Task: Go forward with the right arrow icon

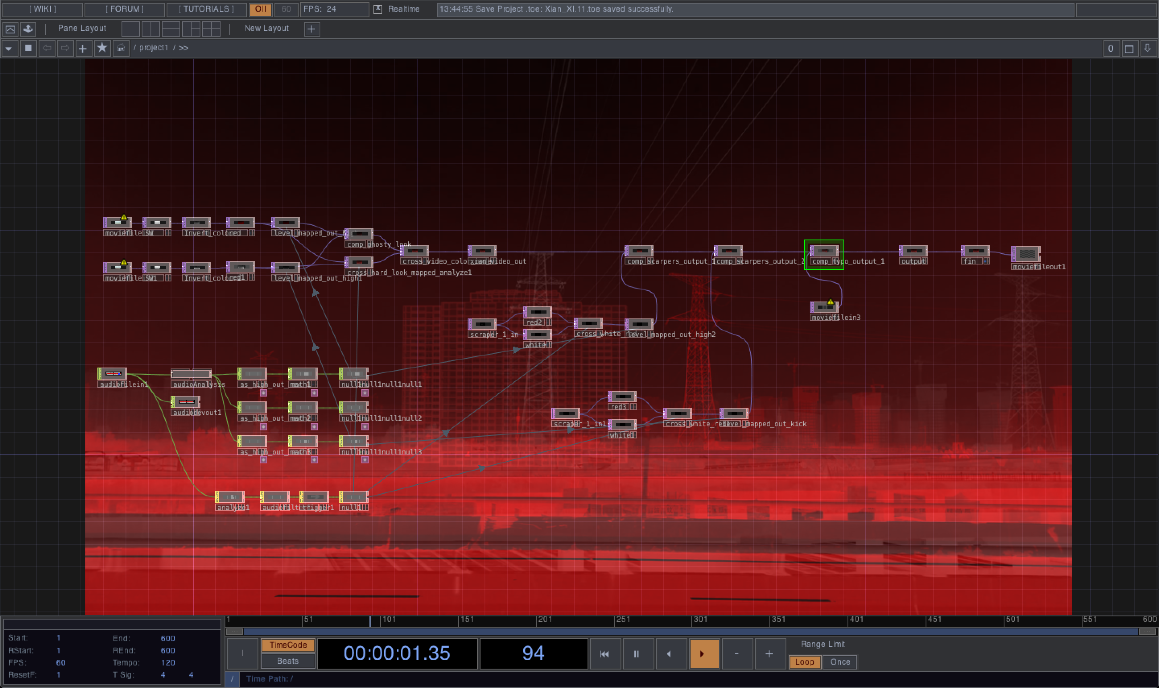Action: tap(65, 48)
